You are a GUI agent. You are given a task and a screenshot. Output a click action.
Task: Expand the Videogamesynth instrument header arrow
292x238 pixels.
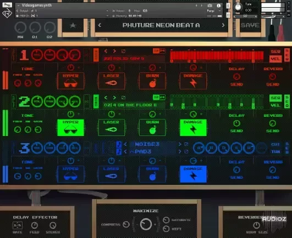(18, 5)
